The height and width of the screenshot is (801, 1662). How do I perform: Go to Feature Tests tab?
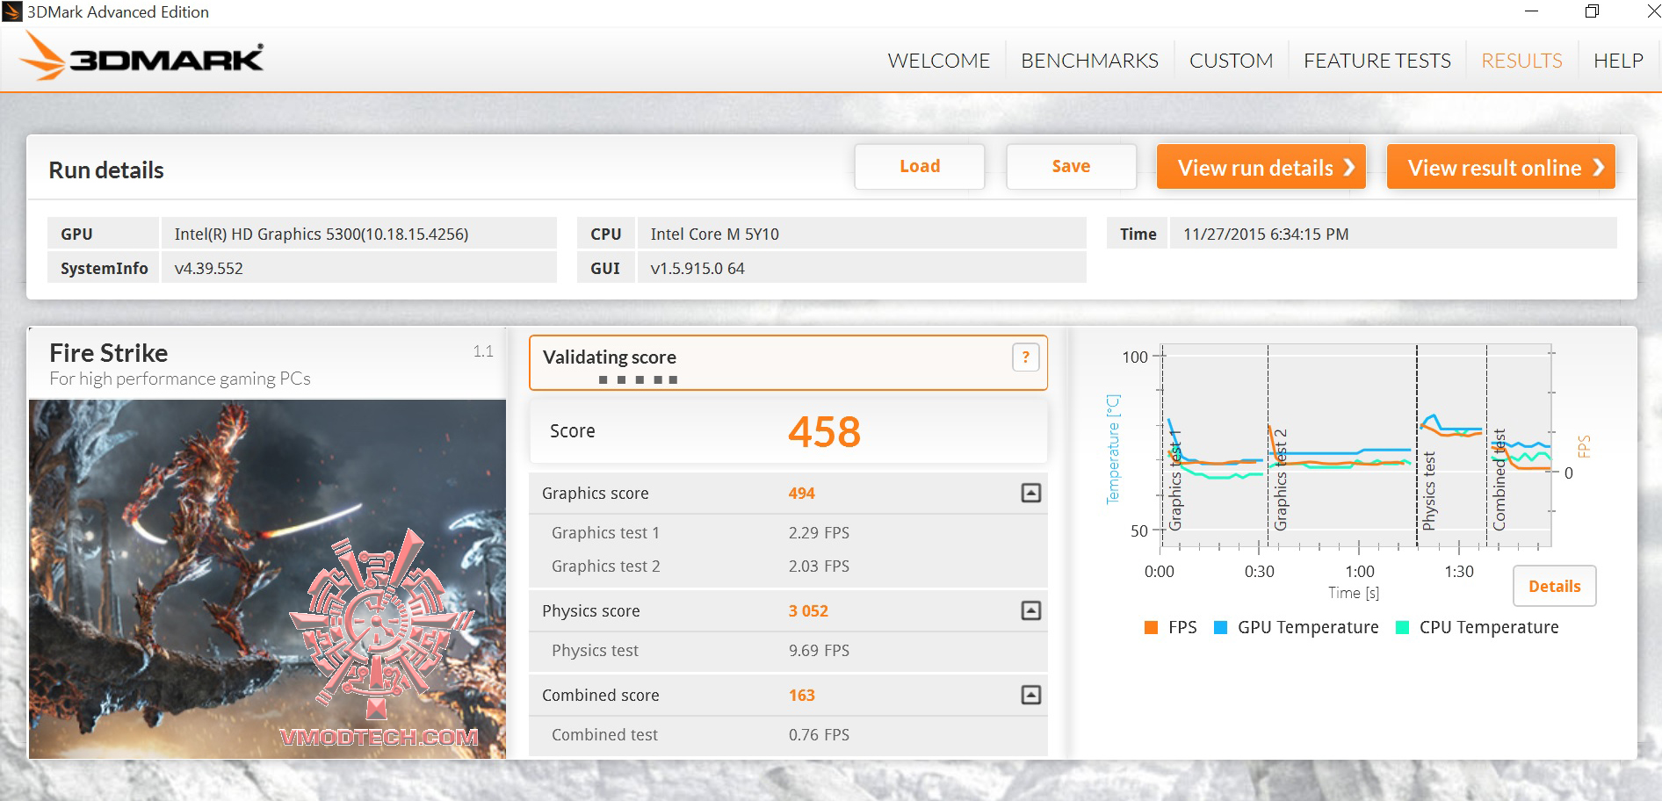click(1377, 61)
